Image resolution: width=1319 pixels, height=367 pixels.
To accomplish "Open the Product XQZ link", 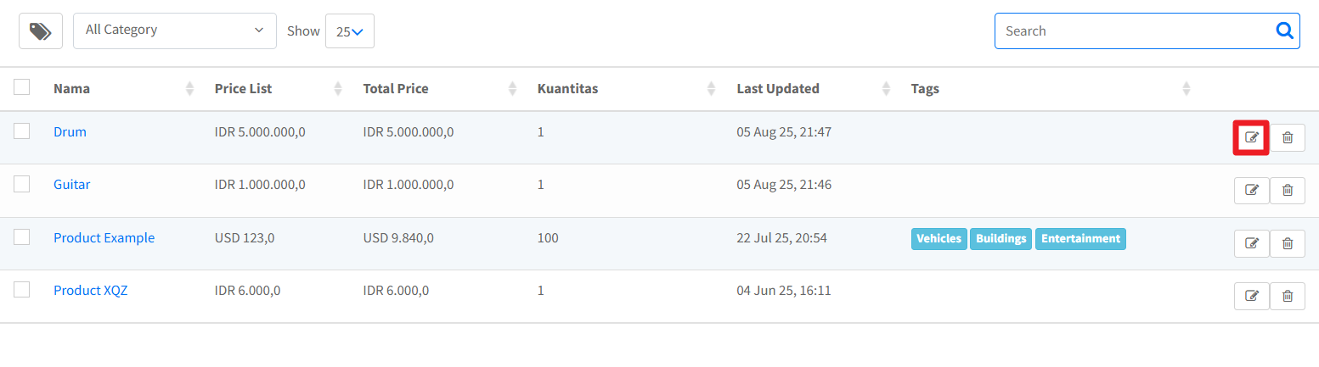I will pyautogui.click(x=90, y=291).
